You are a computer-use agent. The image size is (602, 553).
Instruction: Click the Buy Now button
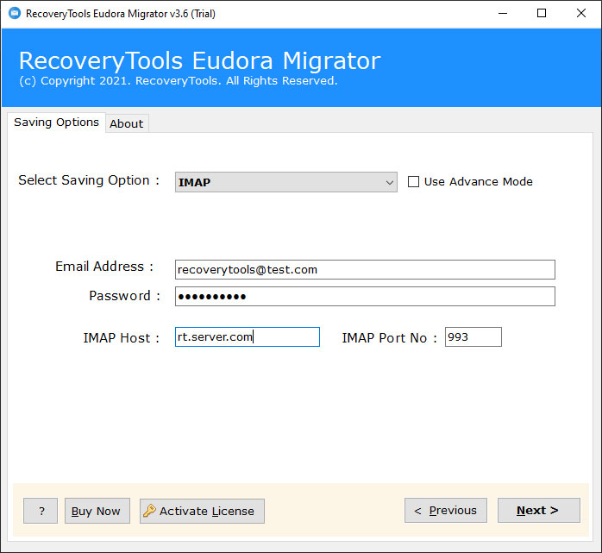(x=97, y=511)
